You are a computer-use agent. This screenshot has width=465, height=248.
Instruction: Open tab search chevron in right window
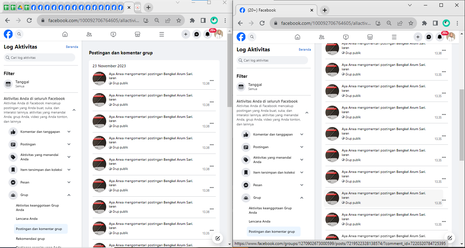[410, 5]
